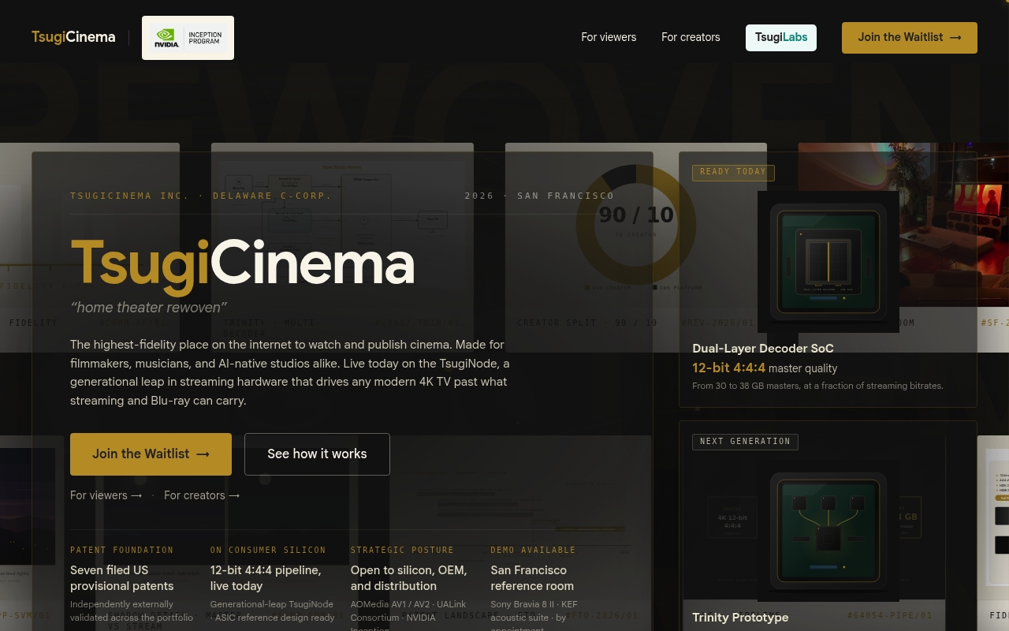Click See how it works button

pyautogui.click(x=317, y=454)
